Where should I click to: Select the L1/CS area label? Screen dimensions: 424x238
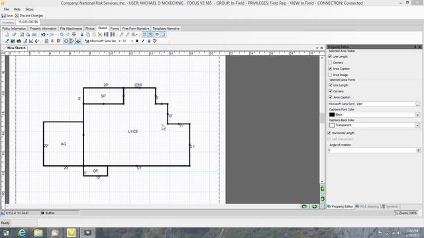coord(132,132)
